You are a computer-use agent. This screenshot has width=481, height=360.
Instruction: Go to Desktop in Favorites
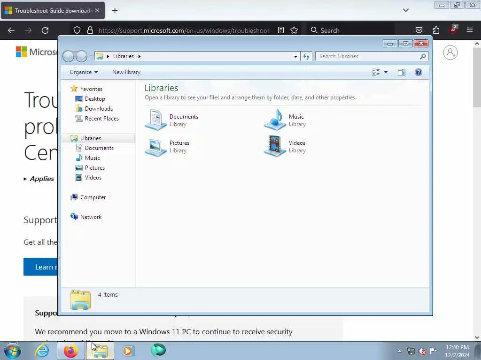coord(95,99)
